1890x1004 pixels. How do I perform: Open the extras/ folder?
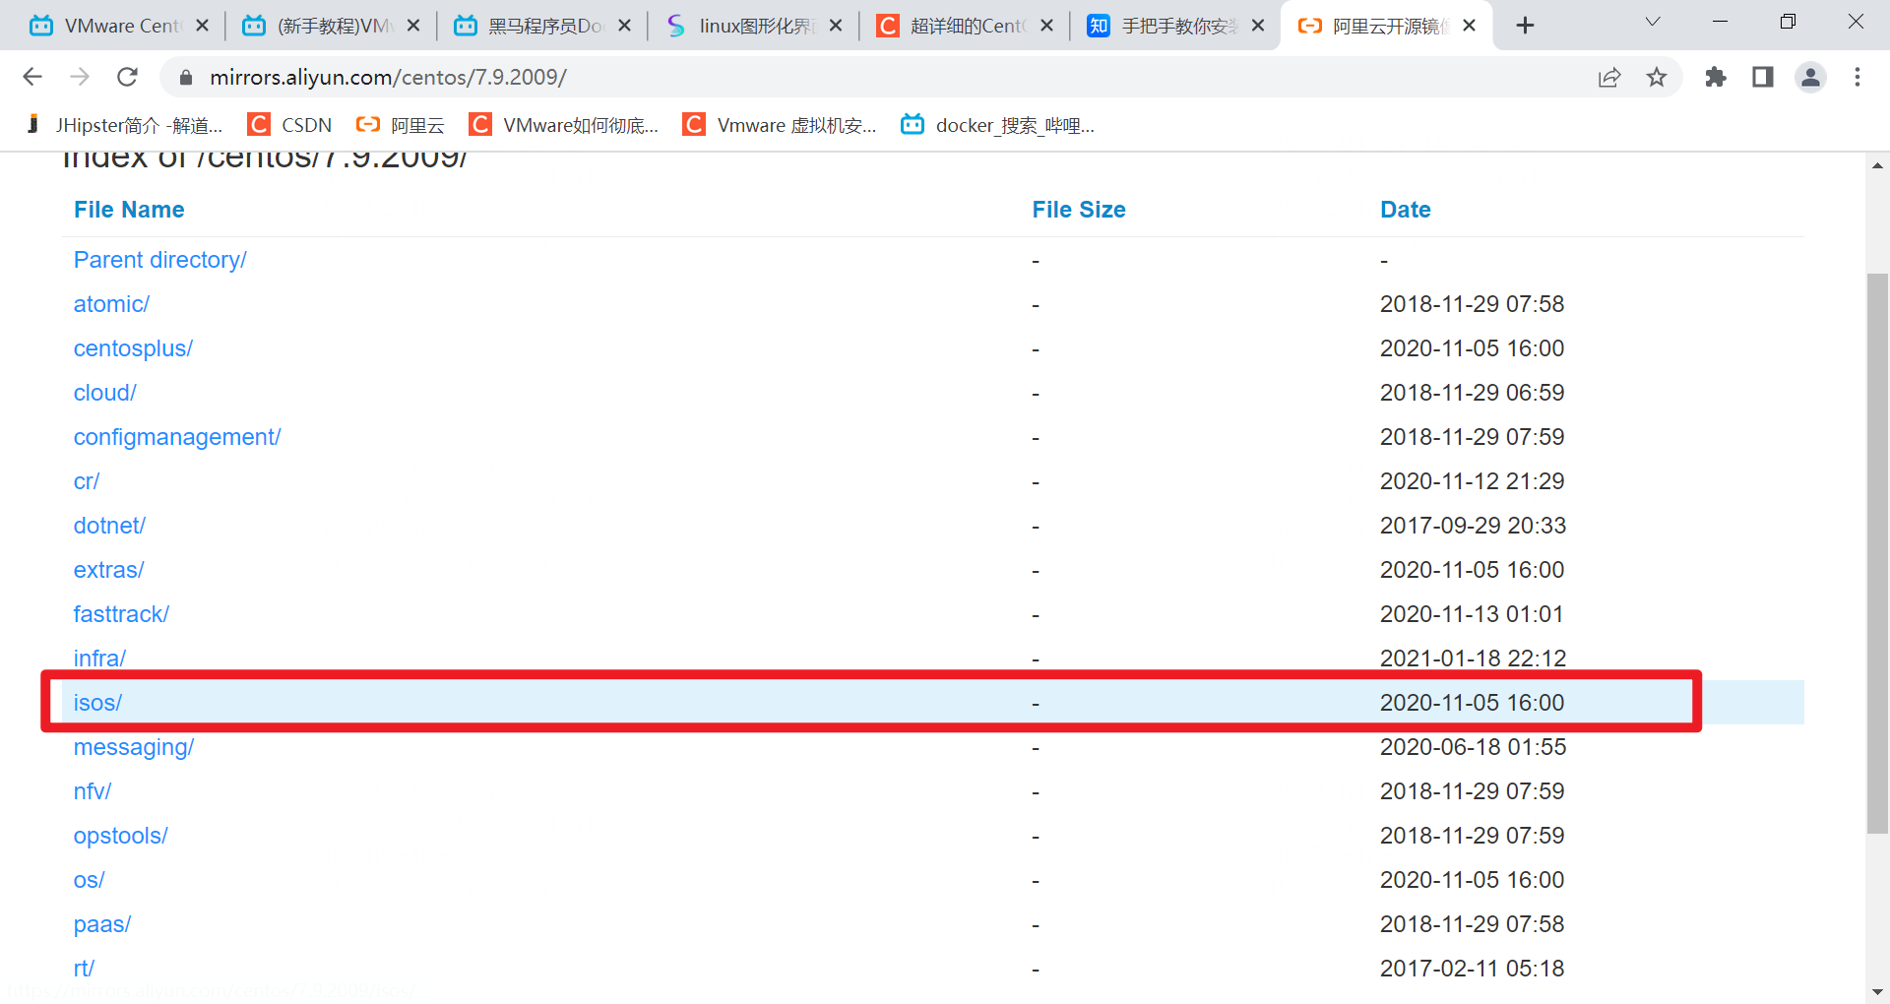108,570
